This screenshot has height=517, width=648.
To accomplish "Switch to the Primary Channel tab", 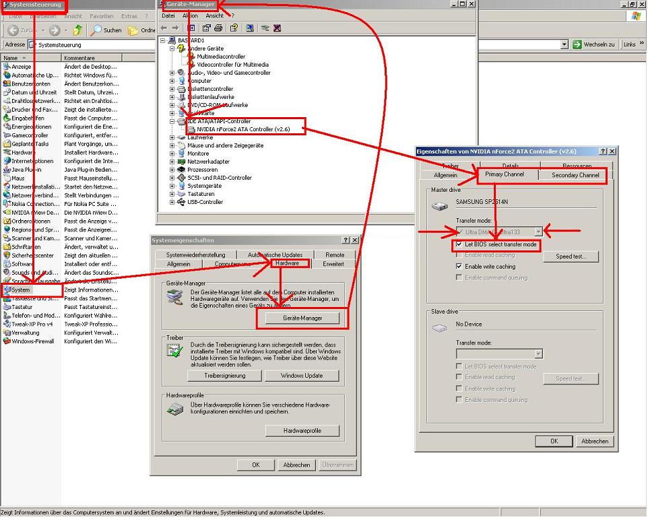I will point(505,174).
